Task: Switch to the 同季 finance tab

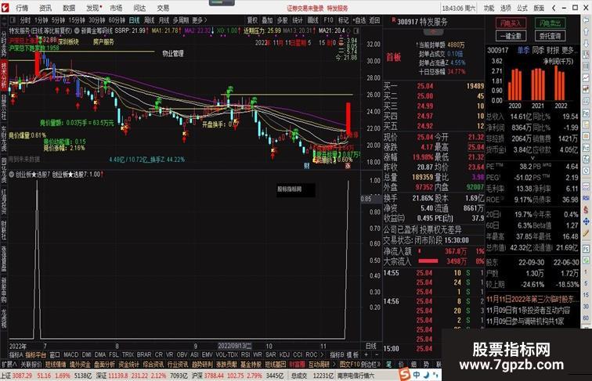Action: (x=538, y=50)
